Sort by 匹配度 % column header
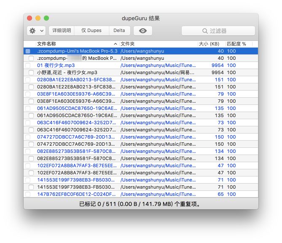Image resolution: width=282 pixels, height=243 pixels. coord(239,44)
